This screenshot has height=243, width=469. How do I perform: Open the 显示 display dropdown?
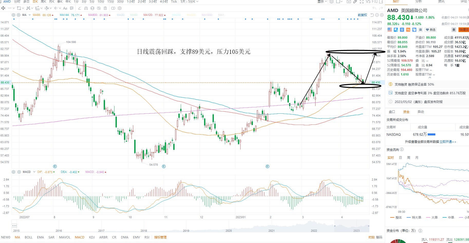(x=322, y=2)
